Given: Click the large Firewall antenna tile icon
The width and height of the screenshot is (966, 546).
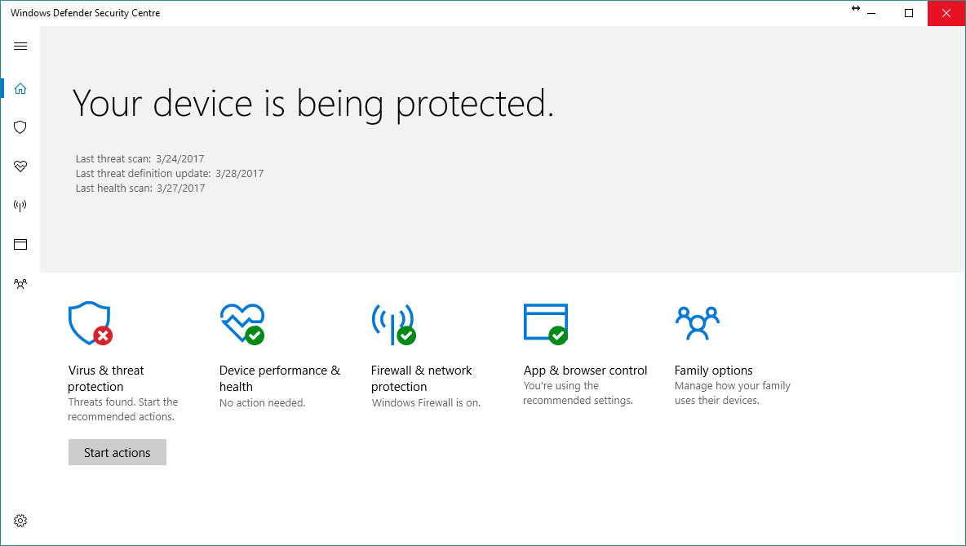Looking at the screenshot, I should 392,323.
